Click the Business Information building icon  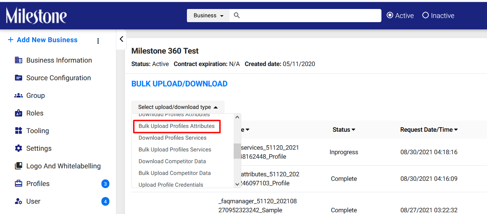click(18, 60)
